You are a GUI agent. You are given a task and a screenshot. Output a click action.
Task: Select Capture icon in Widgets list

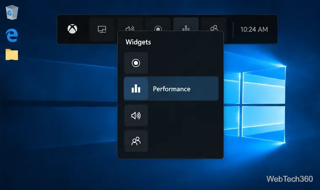(x=136, y=63)
